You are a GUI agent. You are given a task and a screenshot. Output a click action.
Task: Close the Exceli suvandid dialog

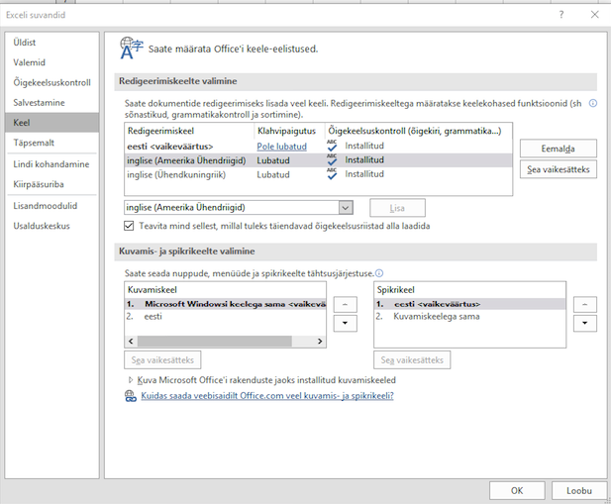tap(594, 15)
